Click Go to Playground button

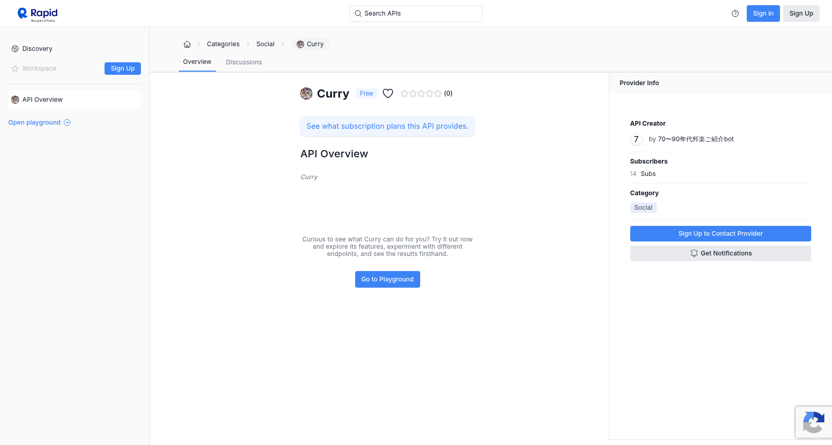point(387,279)
